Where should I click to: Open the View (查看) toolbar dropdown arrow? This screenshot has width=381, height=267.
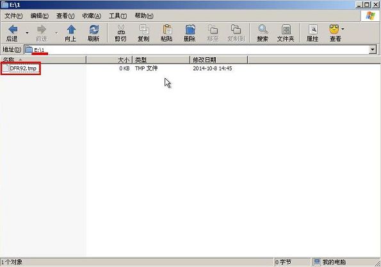(x=343, y=30)
